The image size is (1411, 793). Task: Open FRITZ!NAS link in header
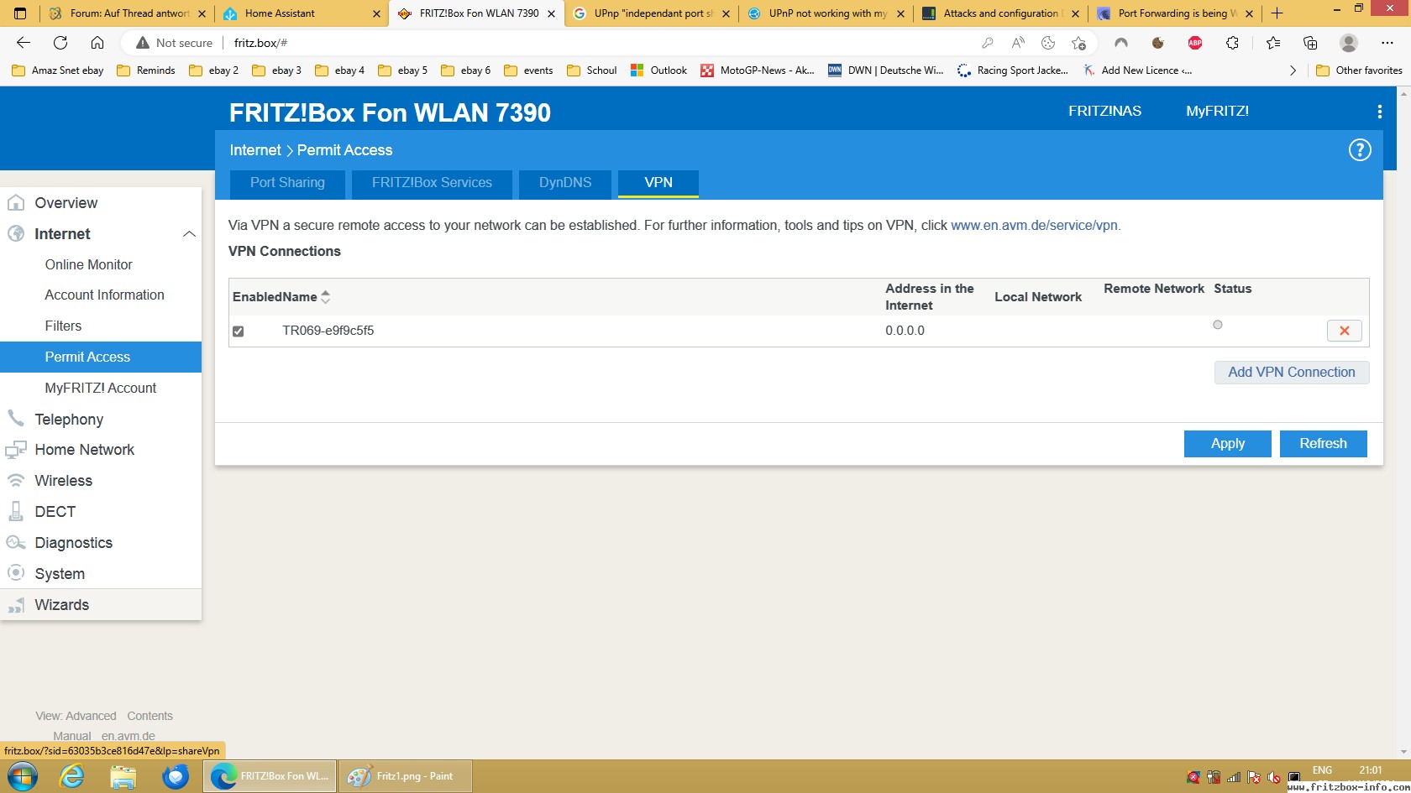(x=1104, y=111)
